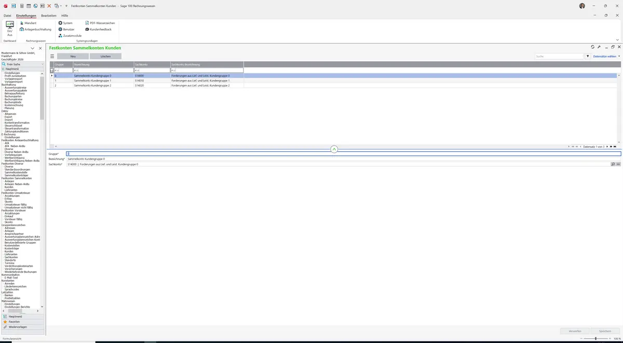Image resolution: width=623 pixels, height=343 pixels.
Task: Close the navigation pane with its X
Action: (x=40, y=48)
